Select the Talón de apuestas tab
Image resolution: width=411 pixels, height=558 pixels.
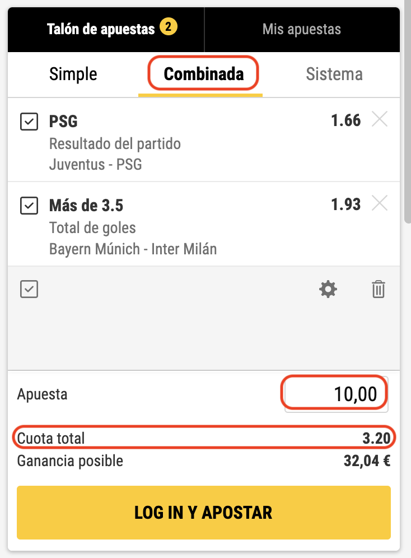click(x=106, y=30)
